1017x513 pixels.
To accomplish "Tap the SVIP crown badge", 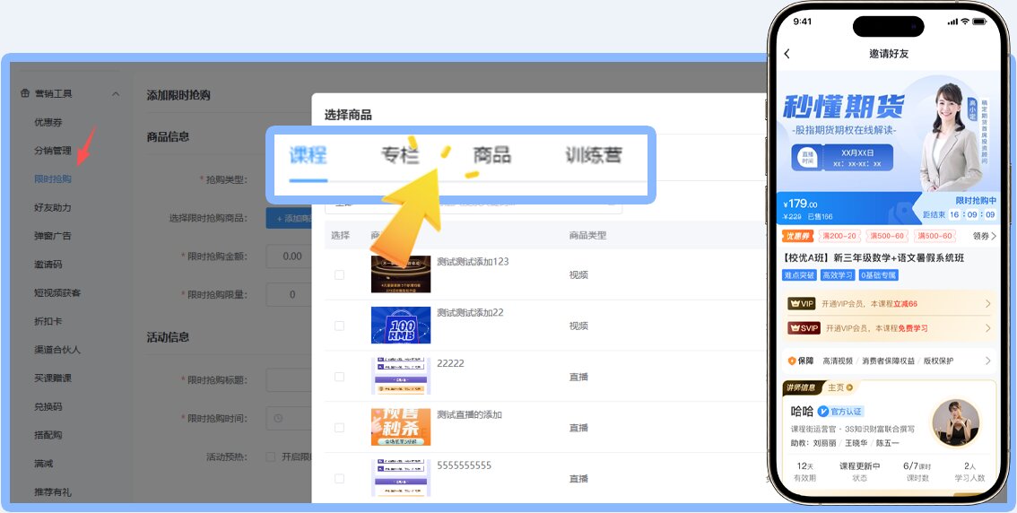I will pos(804,328).
